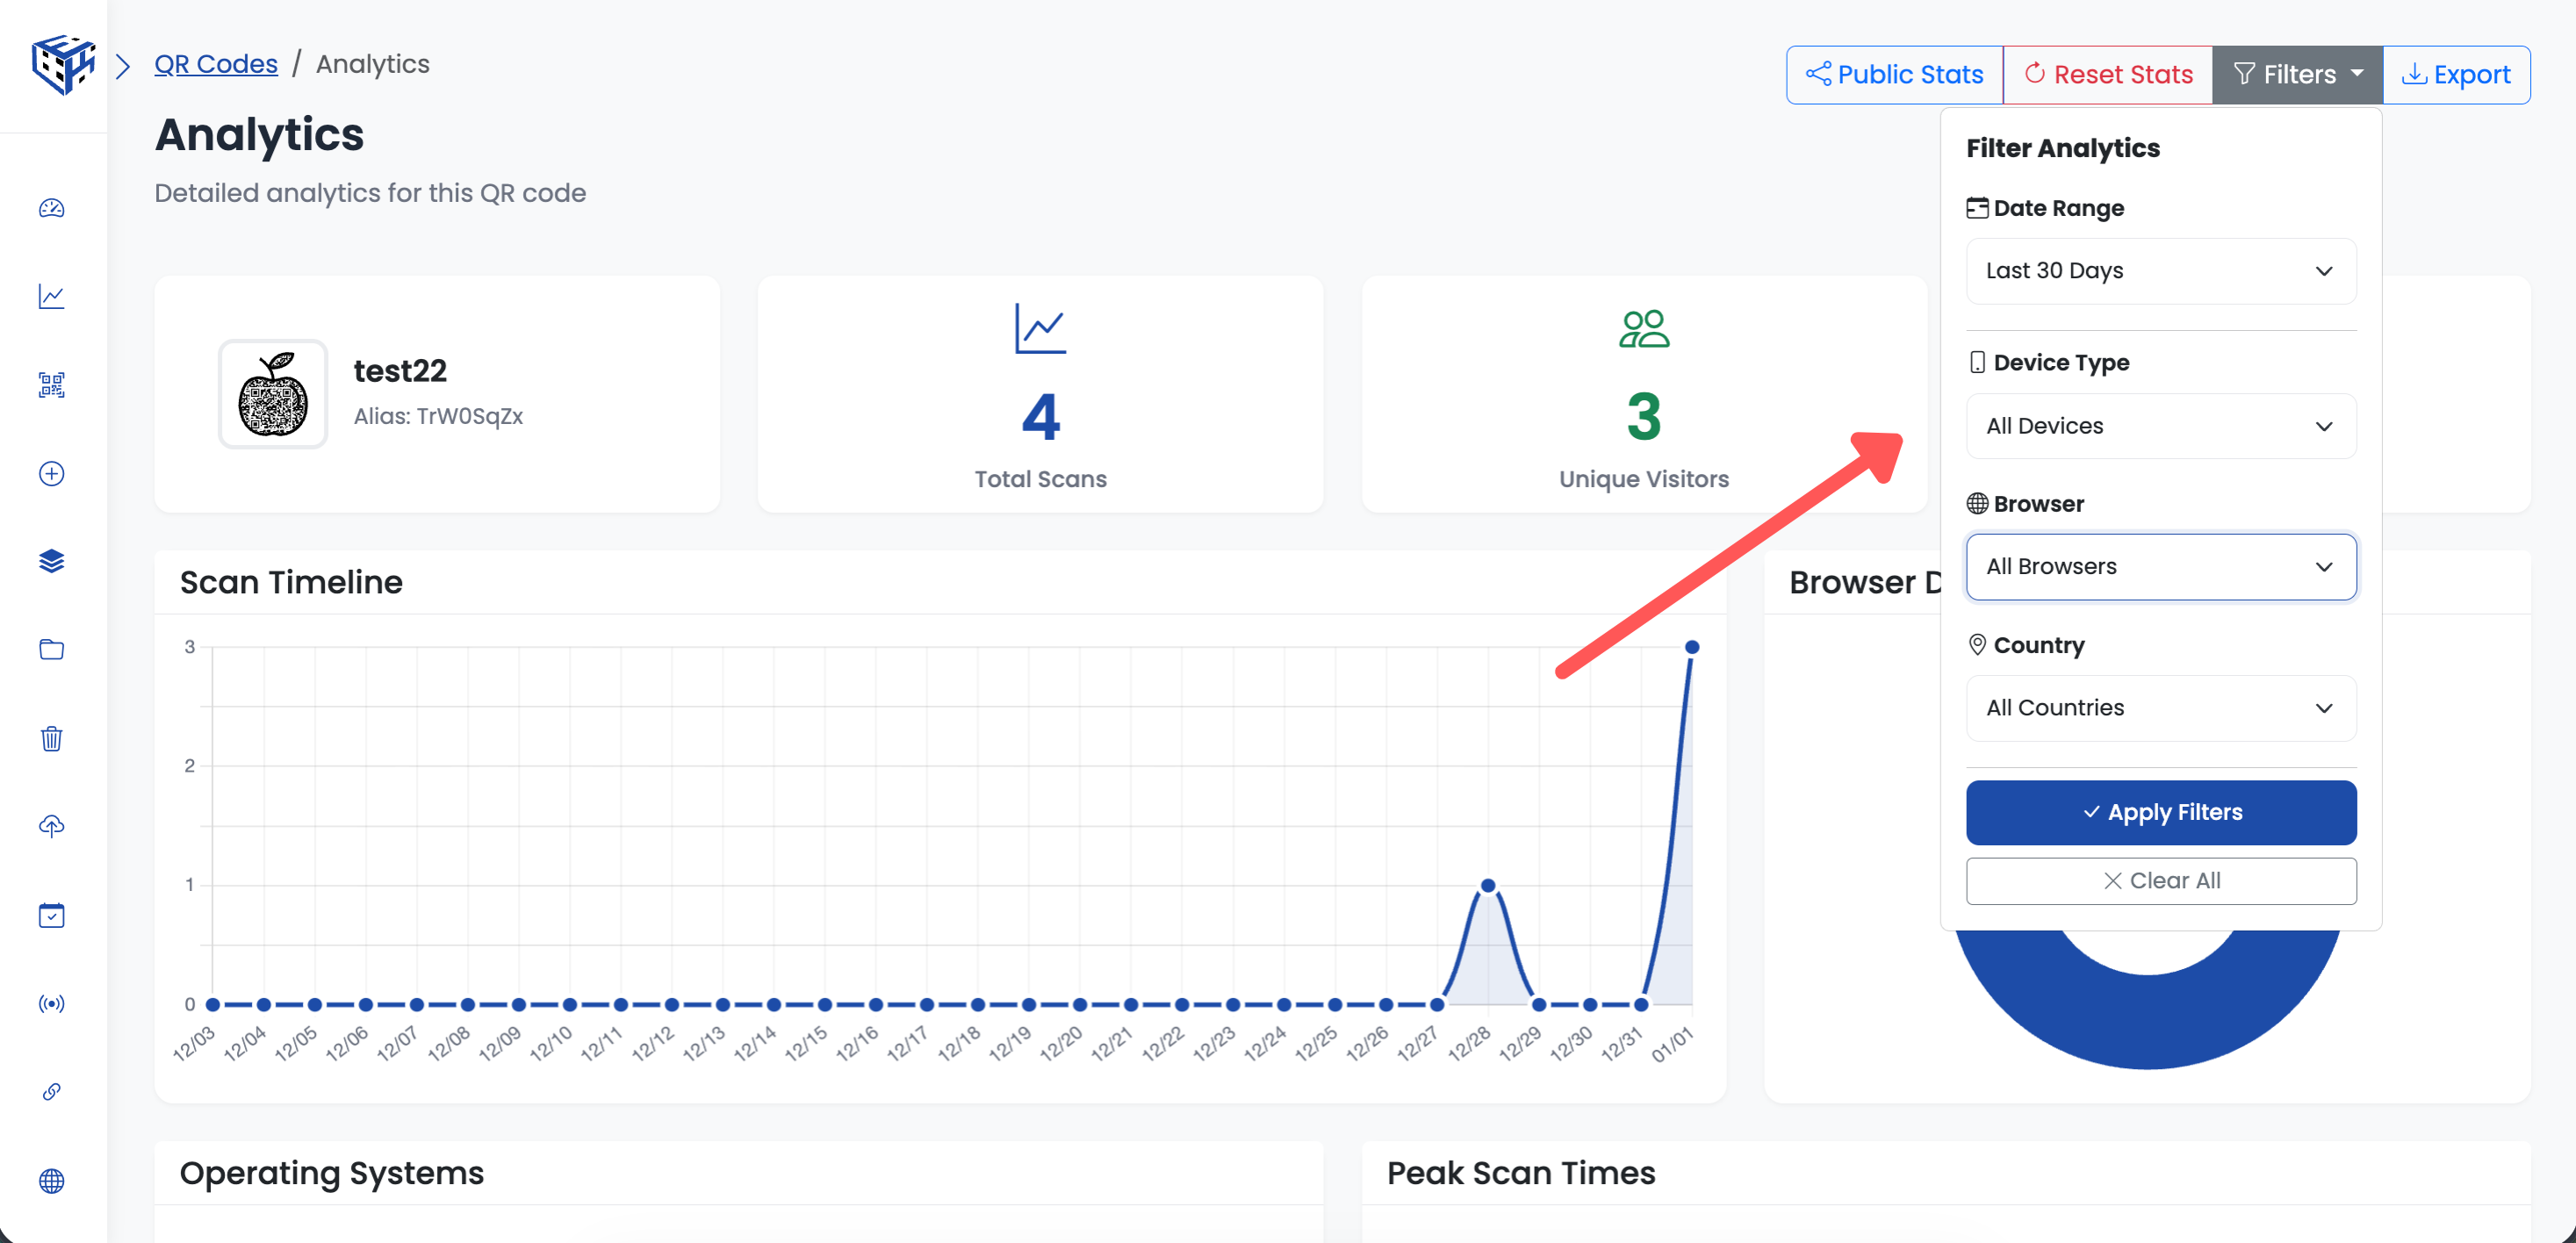Open the Dashboard gauge icon in sidebar

pos(51,208)
